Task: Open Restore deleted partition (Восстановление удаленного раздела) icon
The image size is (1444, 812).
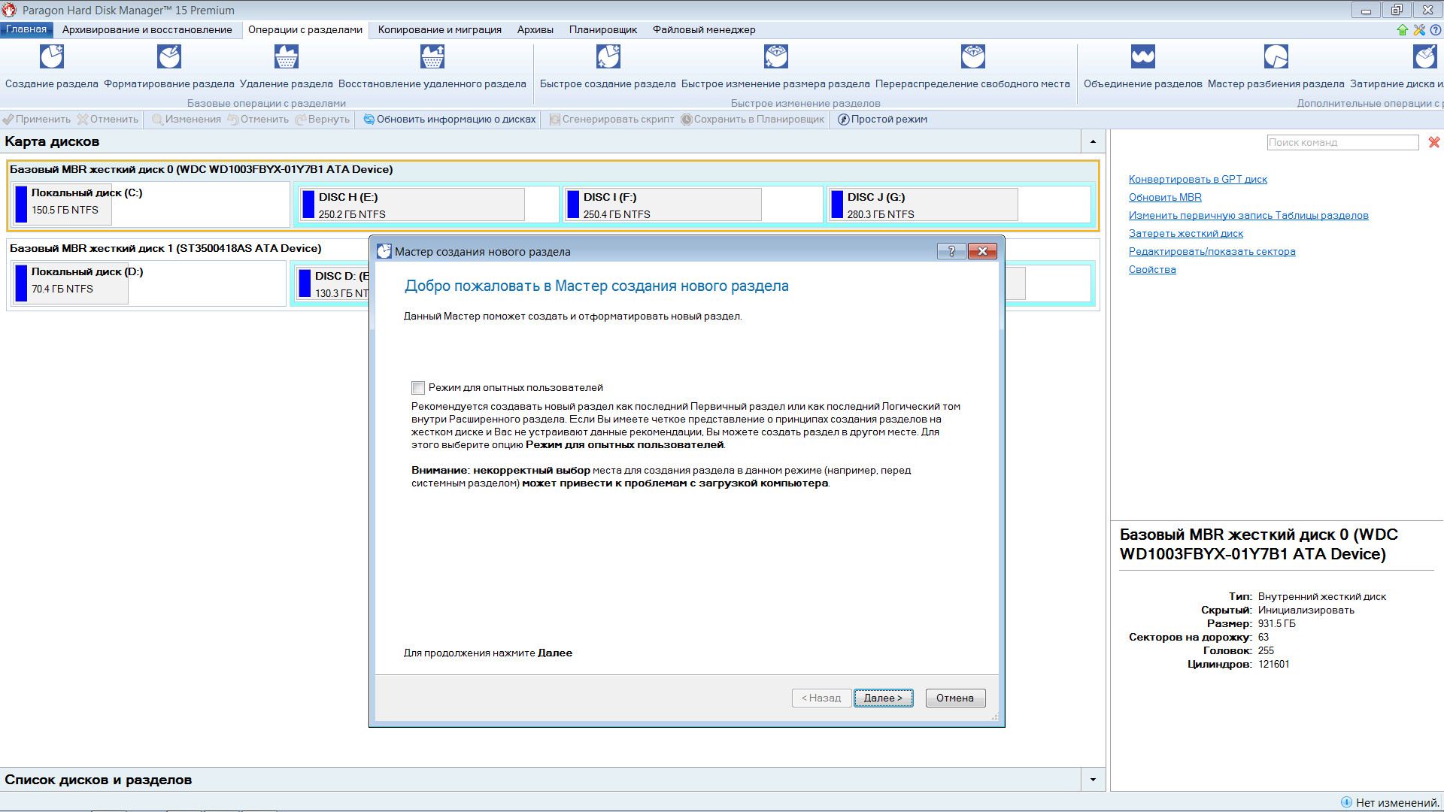Action: 432,57
